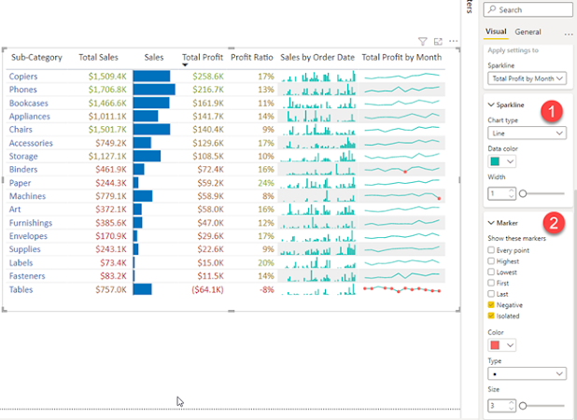Uncheck the Negative marker checkbox
The width and height of the screenshot is (577, 420).
(491, 305)
